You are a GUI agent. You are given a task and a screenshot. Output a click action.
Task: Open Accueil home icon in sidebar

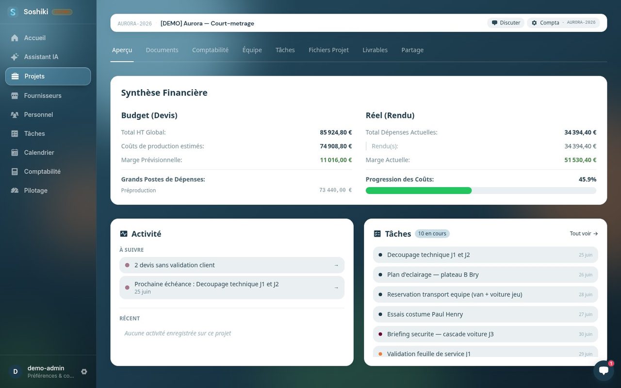click(x=15, y=38)
